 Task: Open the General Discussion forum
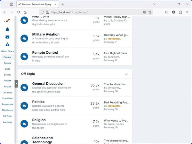tap(48, 84)
